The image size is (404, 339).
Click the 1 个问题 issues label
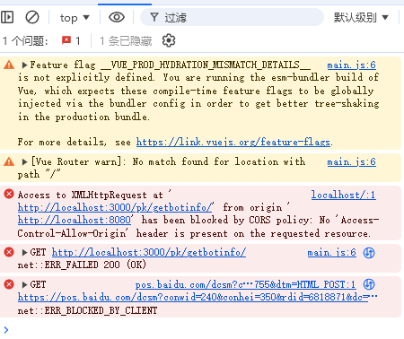(25, 41)
